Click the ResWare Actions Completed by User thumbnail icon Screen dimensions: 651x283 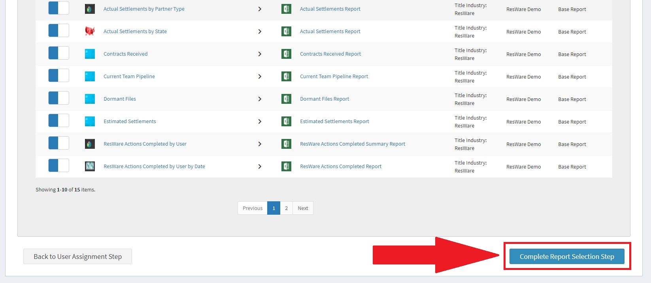coord(90,144)
